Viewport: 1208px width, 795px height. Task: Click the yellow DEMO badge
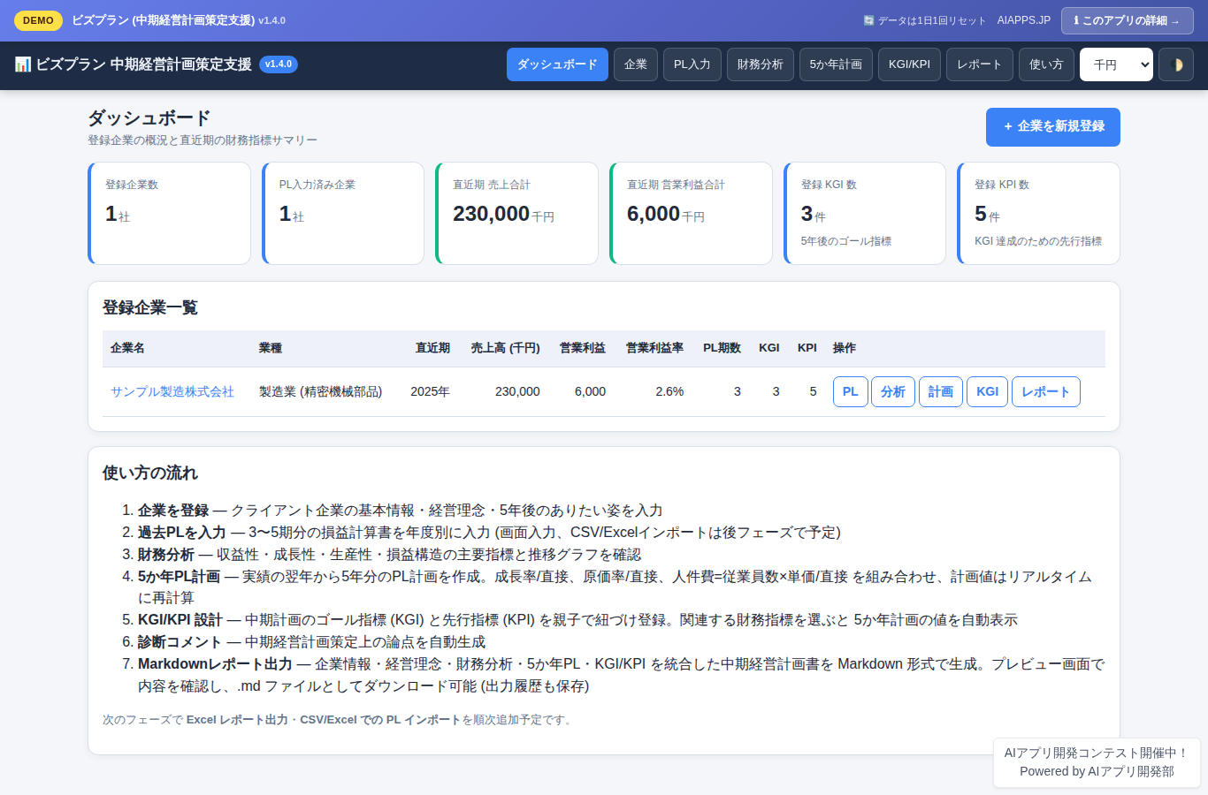point(38,20)
